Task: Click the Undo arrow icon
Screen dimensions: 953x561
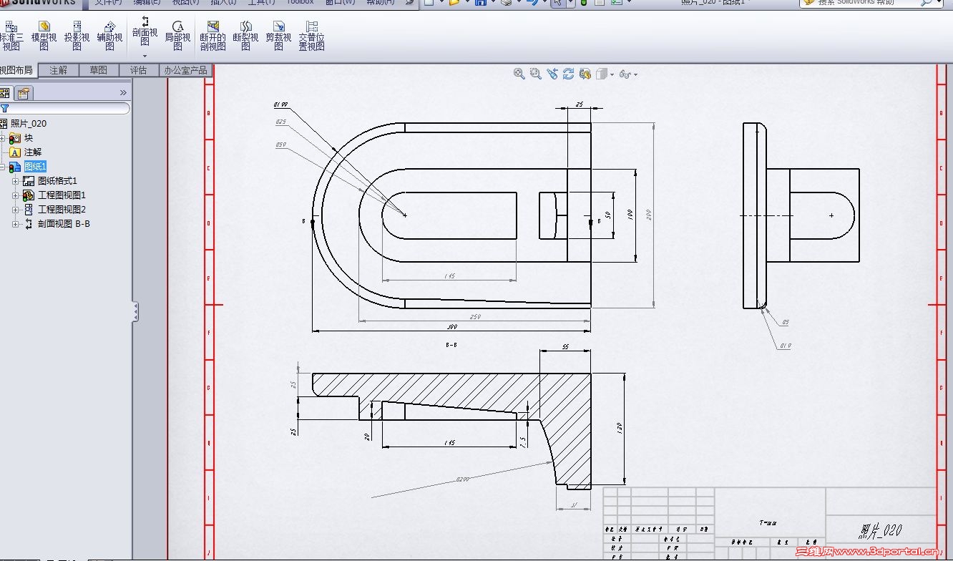Action: [531, 3]
